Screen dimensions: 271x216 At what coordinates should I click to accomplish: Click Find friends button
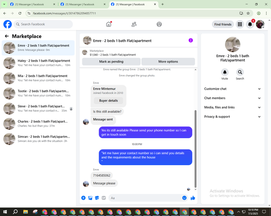(223, 24)
